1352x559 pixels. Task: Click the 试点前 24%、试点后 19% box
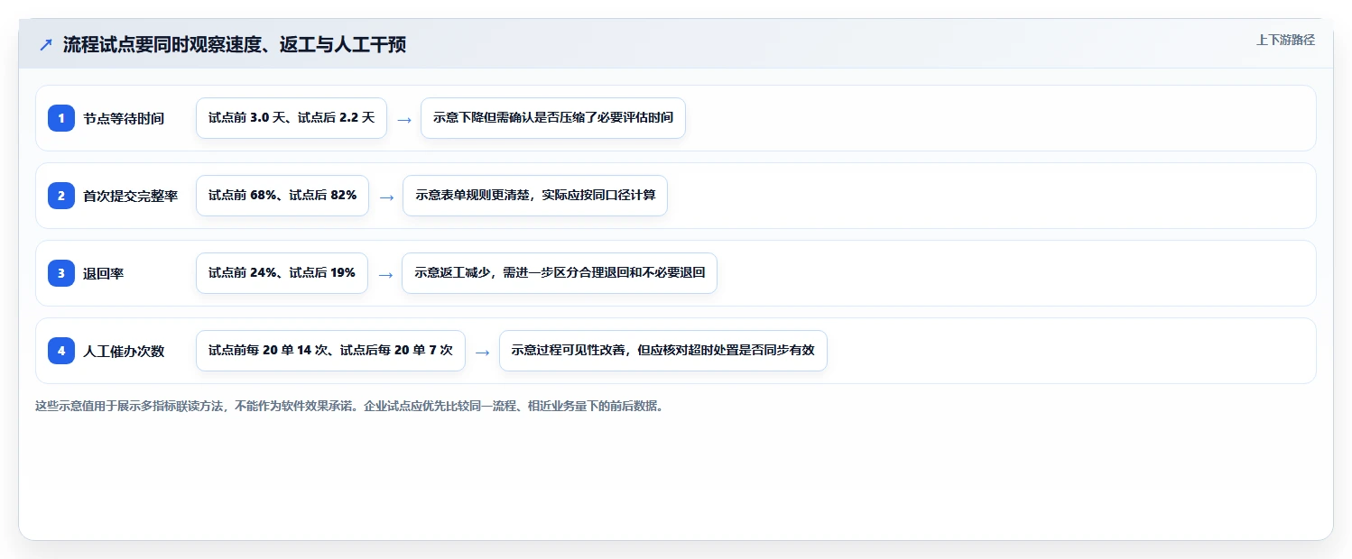[282, 273]
